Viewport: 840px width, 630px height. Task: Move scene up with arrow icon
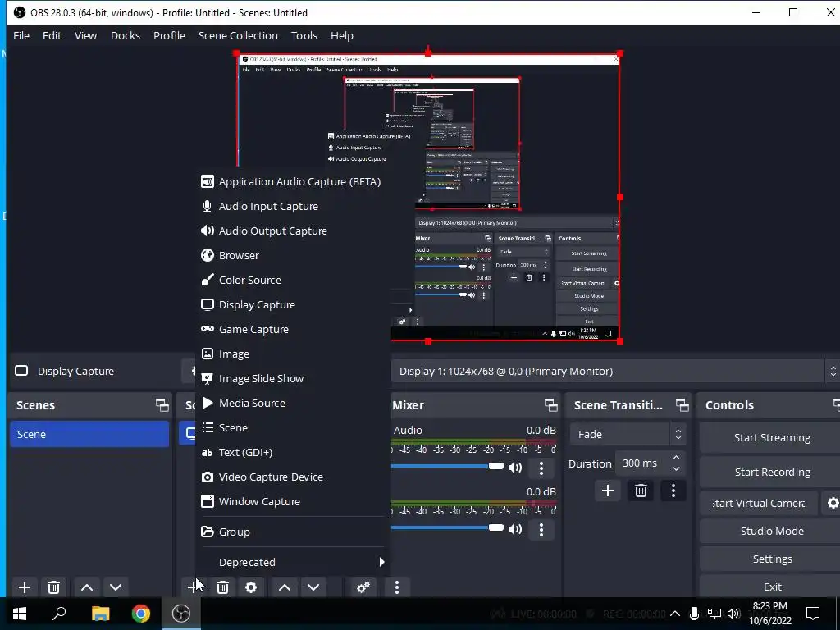[x=87, y=587]
